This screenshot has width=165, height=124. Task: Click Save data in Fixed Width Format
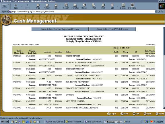click(x=112, y=29)
